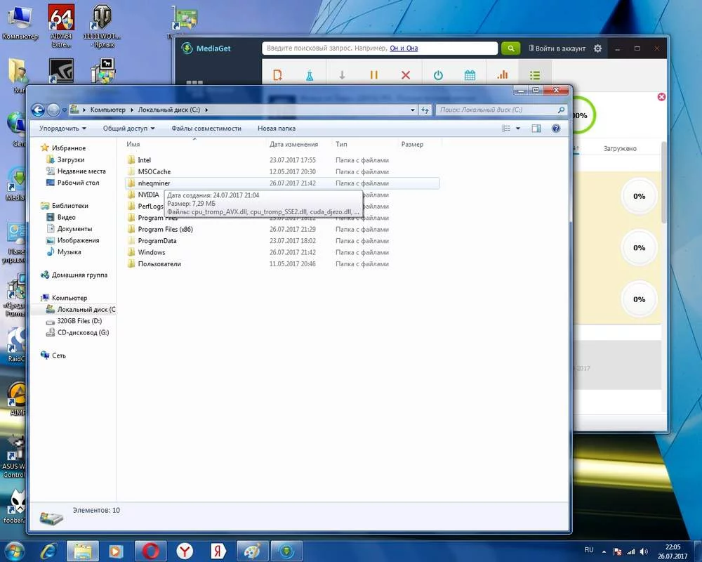Open the Explorer help icon
The height and width of the screenshot is (562, 702).
point(556,129)
